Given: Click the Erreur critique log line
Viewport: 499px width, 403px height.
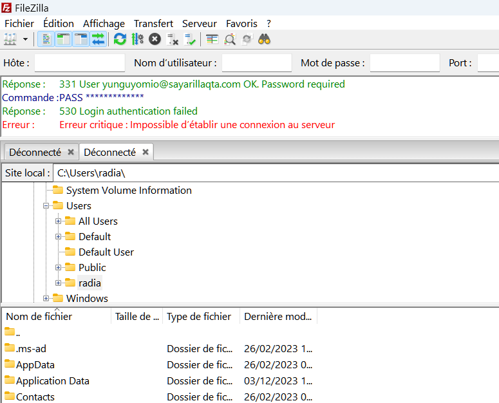Looking at the screenshot, I should click(x=197, y=125).
